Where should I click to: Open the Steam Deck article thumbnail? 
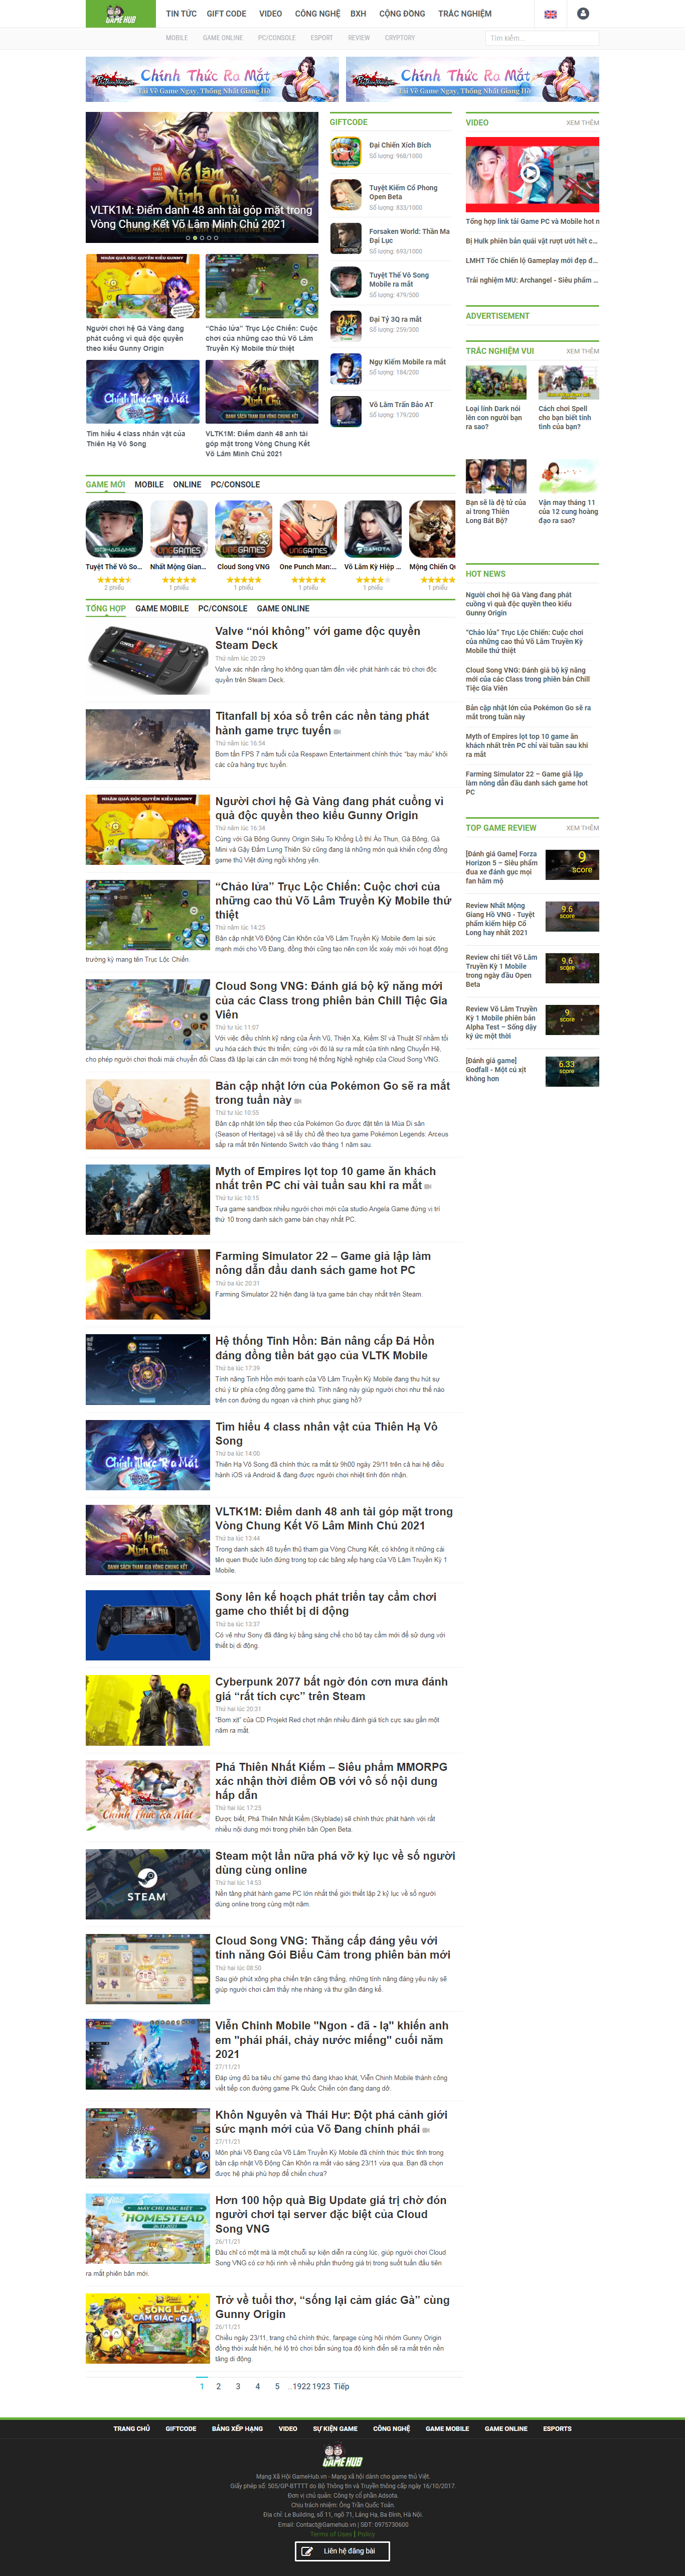[x=148, y=659]
